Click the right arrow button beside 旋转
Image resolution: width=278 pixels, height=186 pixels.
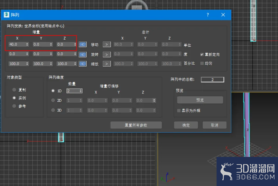tap(107, 54)
